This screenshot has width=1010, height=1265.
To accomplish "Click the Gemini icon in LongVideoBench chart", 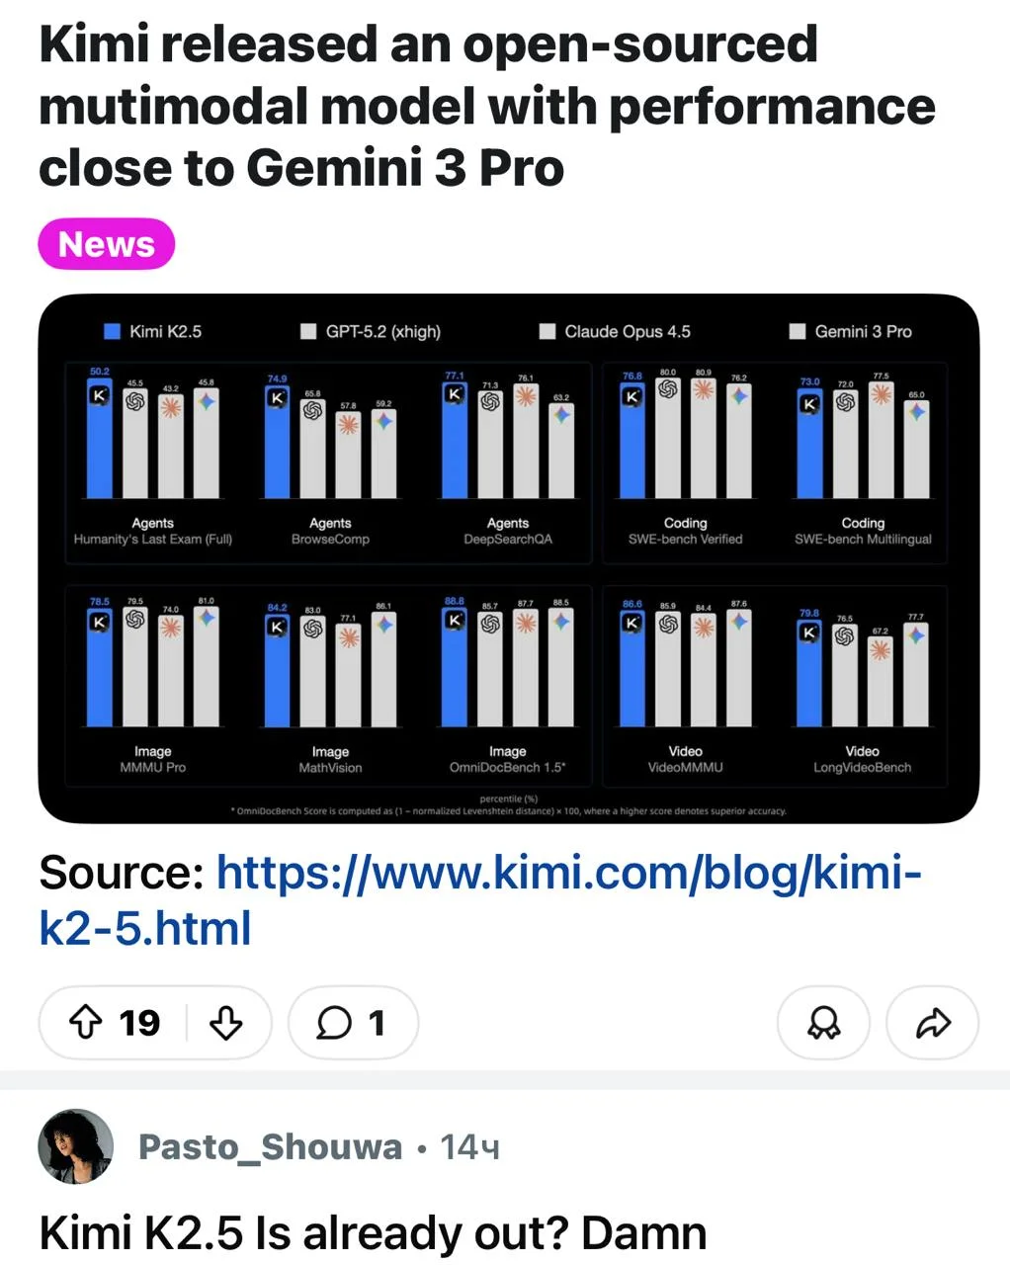I will 916,634.
